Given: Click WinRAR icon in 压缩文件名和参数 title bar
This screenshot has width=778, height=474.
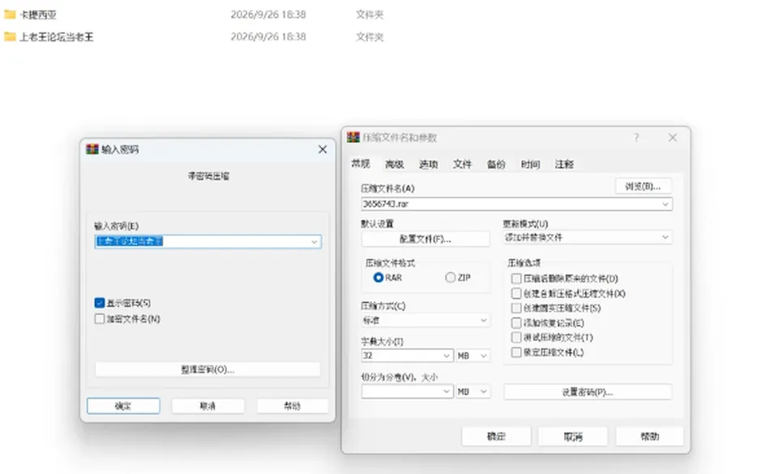Looking at the screenshot, I should pos(353,138).
